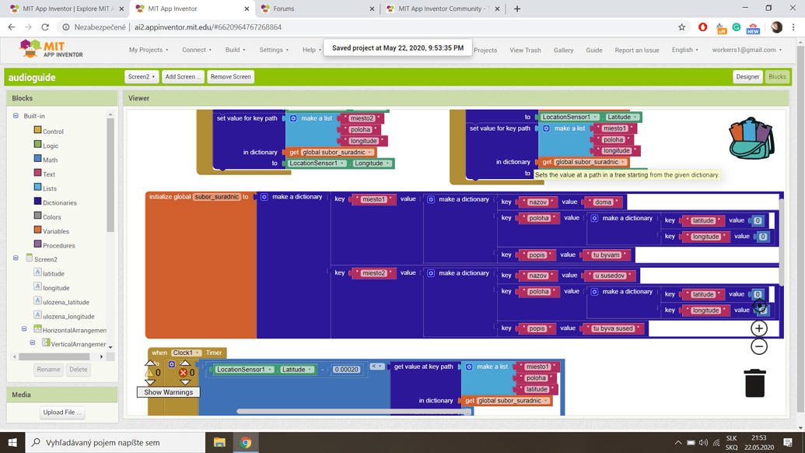Collapse the Screen2 component tree
The width and height of the screenshot is (805, 453).
(x=16, y=258)
